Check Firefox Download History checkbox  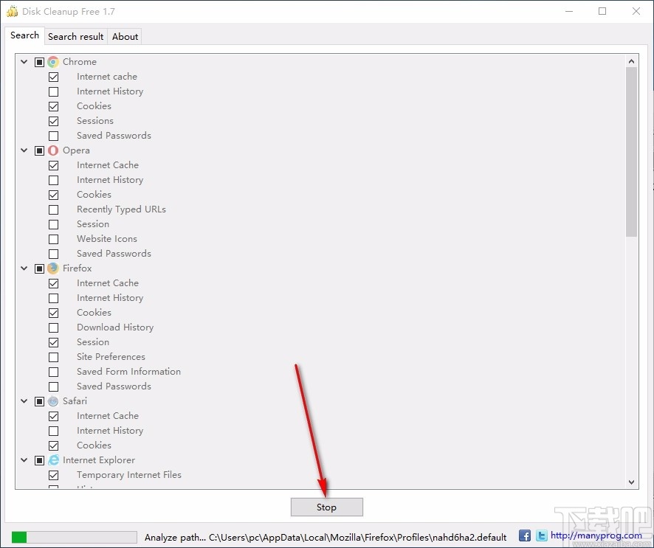click(53, 327)
